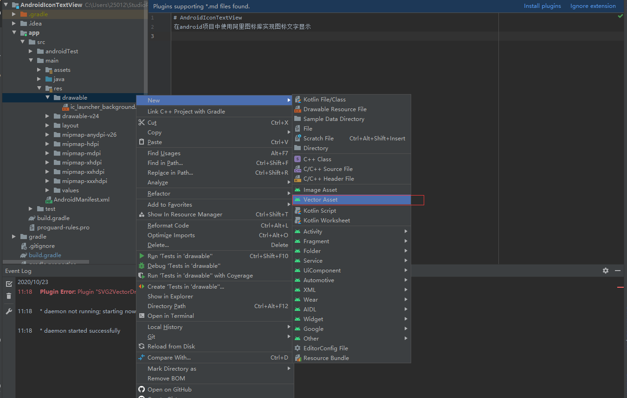Select AndroidManifest.xml in project tree
Screen dimensions: 627x398
point(81,200)
